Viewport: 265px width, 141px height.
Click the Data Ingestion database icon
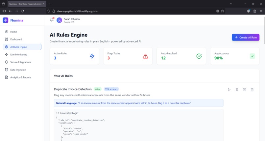[x=7, y=70]
